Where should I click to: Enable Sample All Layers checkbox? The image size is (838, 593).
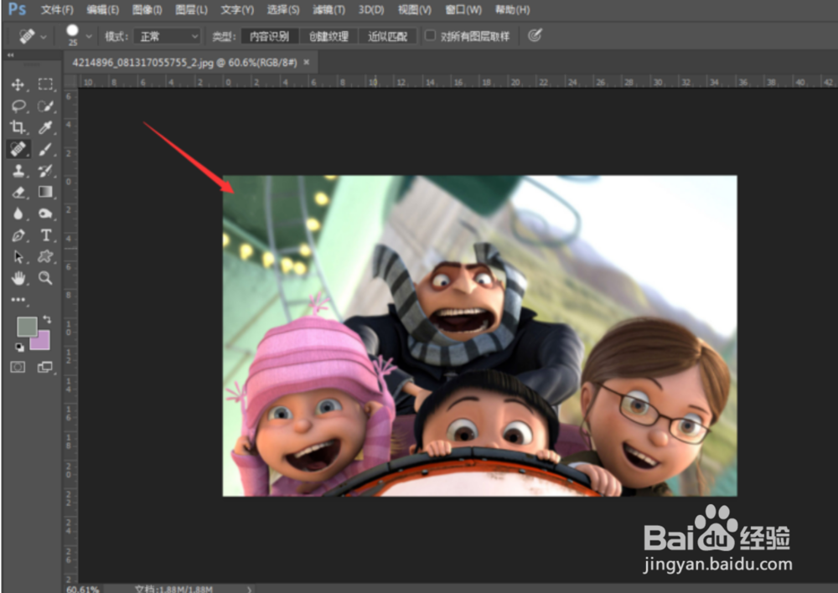tap(430, 35)
